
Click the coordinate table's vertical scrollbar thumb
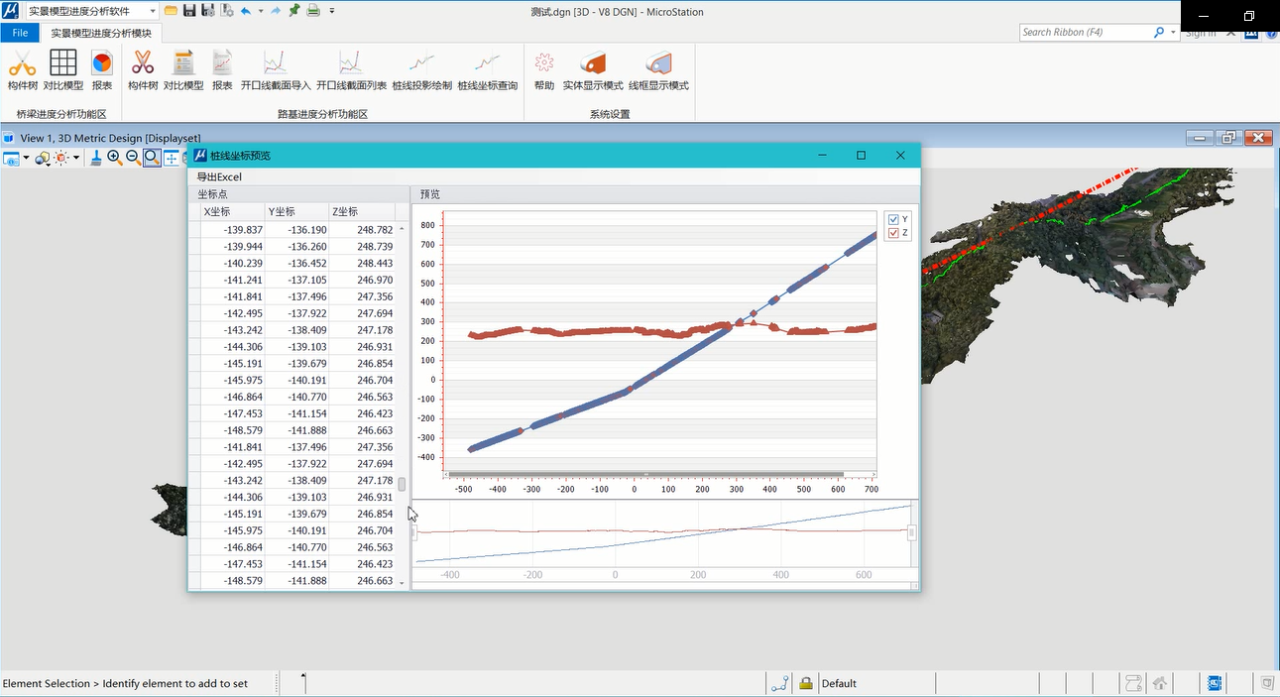402,485
